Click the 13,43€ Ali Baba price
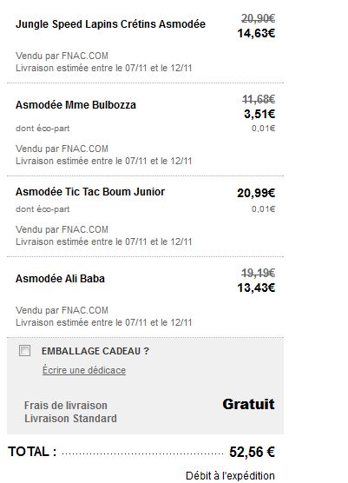348x483 pixels. click(256, 288)
